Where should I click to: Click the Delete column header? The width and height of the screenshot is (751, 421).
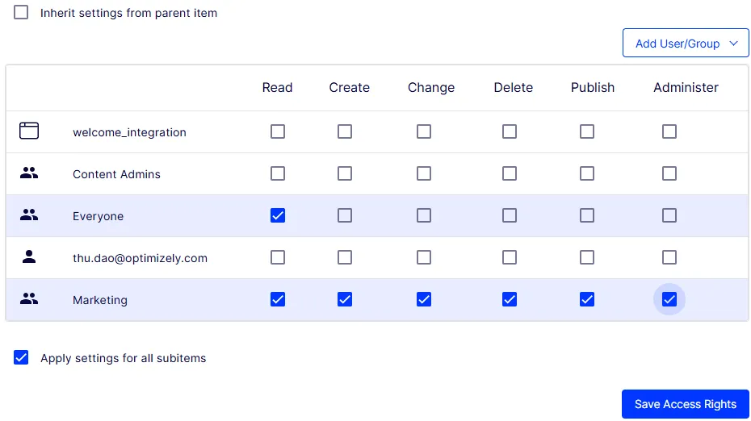(x=514, y=88)
